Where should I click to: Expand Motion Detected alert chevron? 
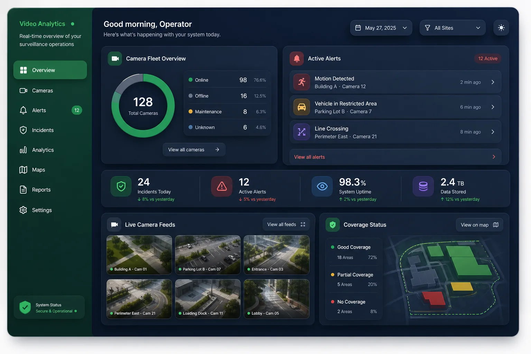pos(493,82)
